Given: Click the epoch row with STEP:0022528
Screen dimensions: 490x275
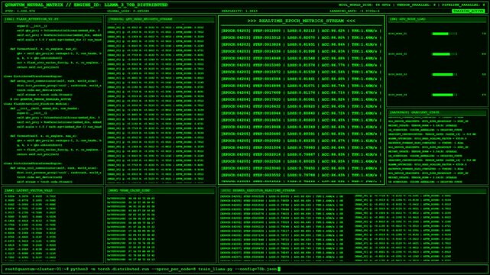Looking at the screenshot, I should [x=301, y=161].
